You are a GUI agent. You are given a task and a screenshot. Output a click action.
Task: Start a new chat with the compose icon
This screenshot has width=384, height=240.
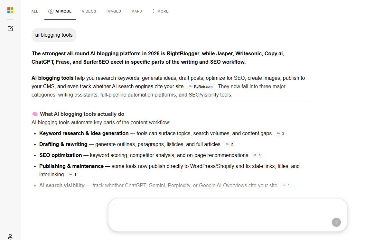click(x=10, y=29)
